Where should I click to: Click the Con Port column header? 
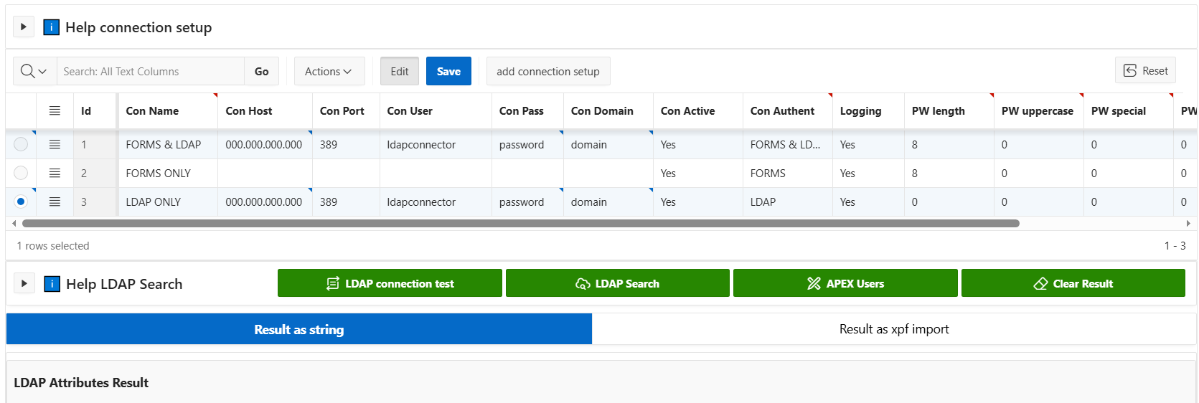[x=346, y=110]
